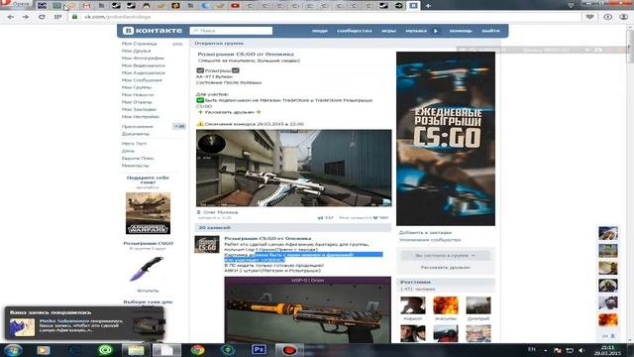Open the '20 записей' wall header
The height and width of the screenshot is (357, 634).
click(x=293, y=228)
